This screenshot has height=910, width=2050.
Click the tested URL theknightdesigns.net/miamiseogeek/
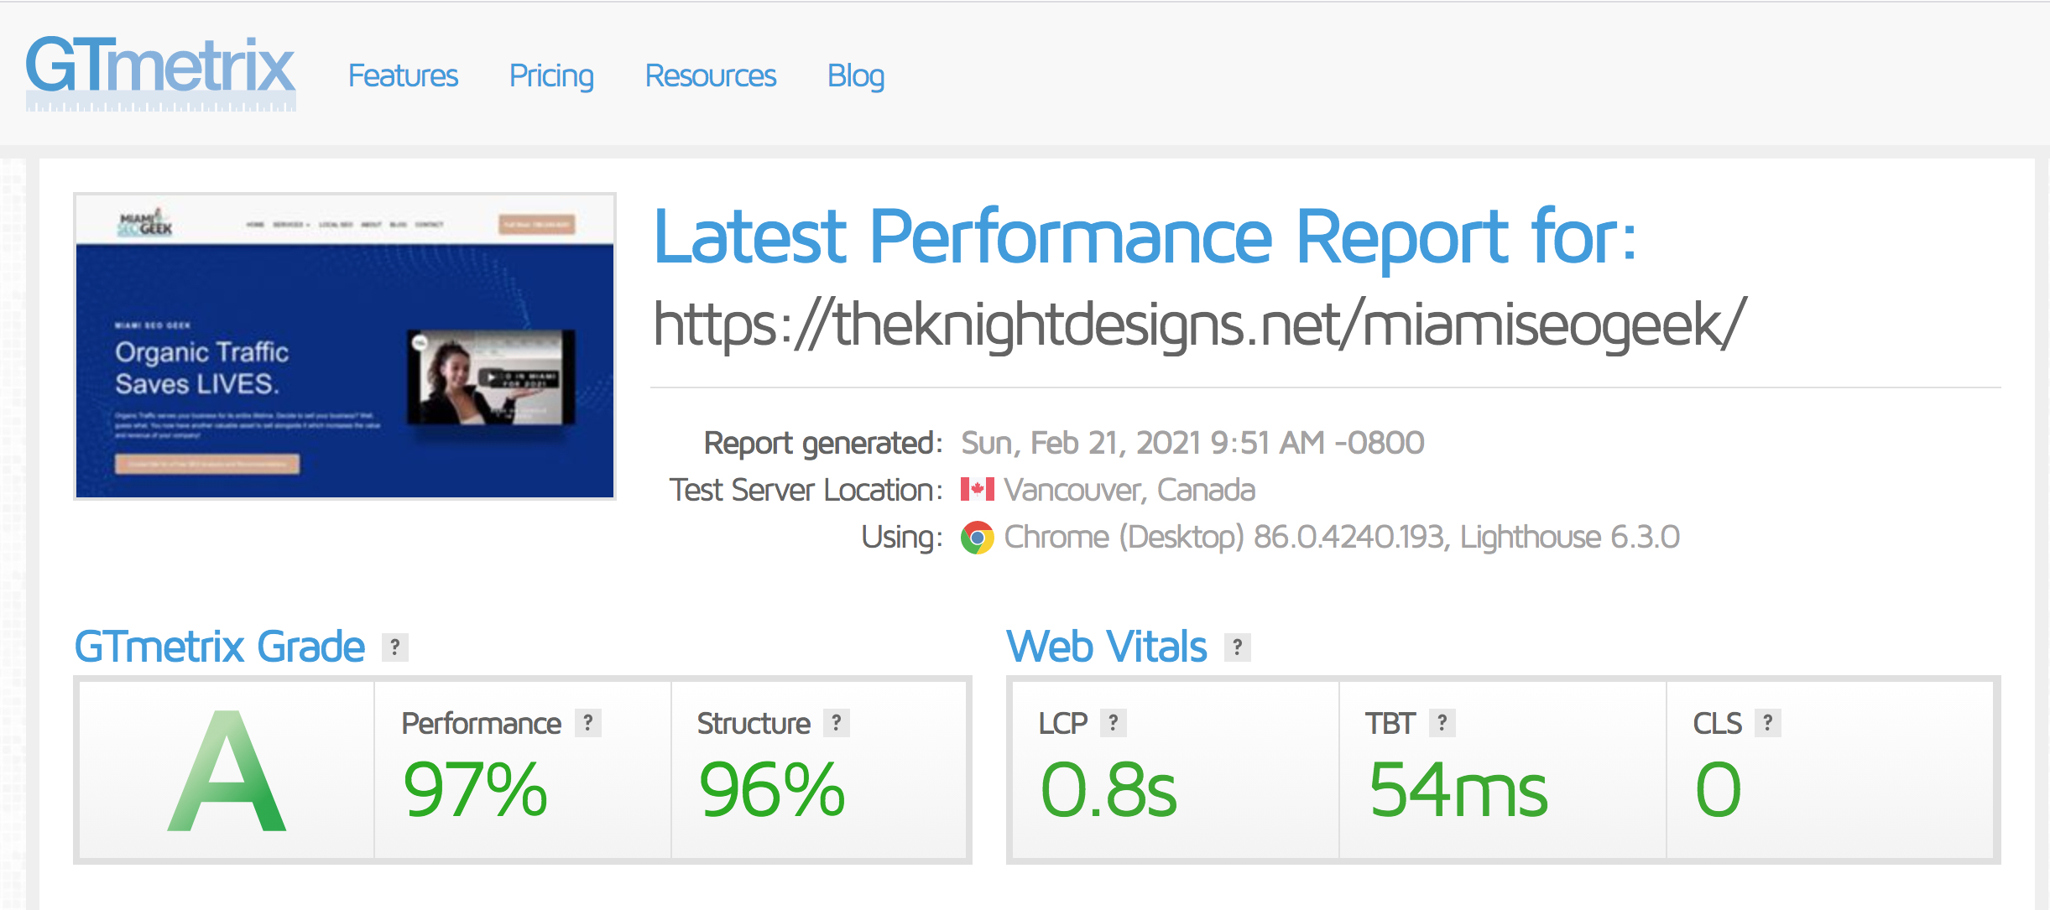point(1200,325)
